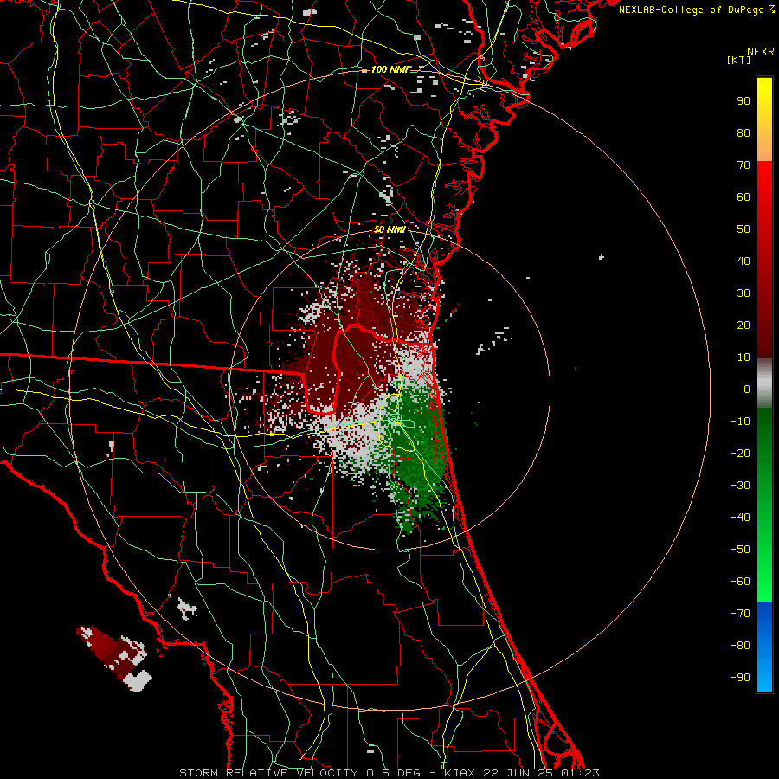The height and width of the screenshot is (779, 779).
Task: Click the -10 value on the velocity scale
Action: pyautogui.click(x=740, y=422)
